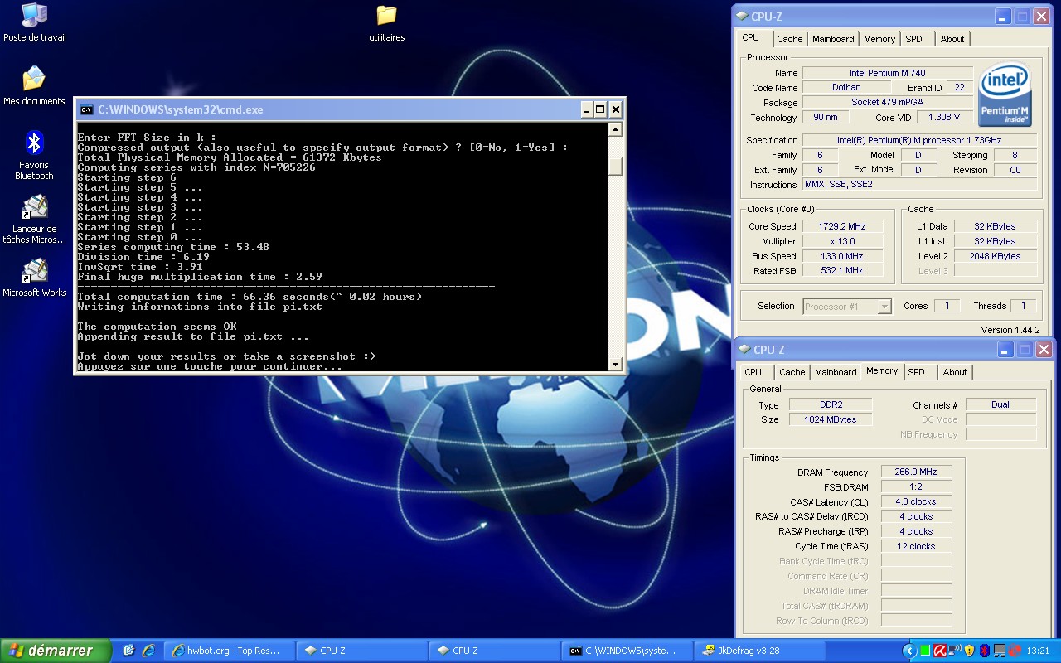Activate first CPU-Z taskbar button
Screen dimensions: 1061x663
pos(362,651)
